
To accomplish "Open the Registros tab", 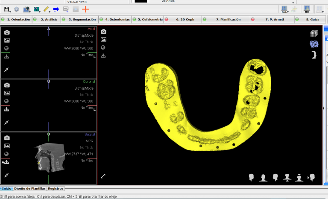I will (56, 188).
